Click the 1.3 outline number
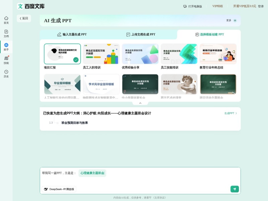Image resolution: width=268 pixels, height=201 pixels. pos(51,123)
